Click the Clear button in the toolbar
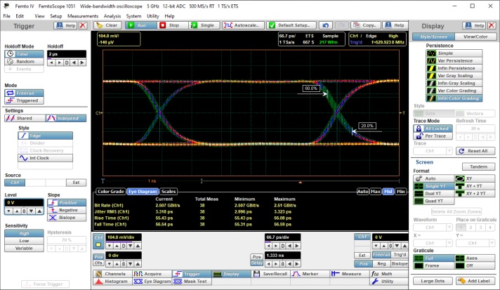Screen dimensions: 500x290 [x=107, y=25]
